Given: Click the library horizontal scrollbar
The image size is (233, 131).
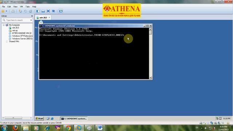Looking at the screenshot, I should (13, 118).
